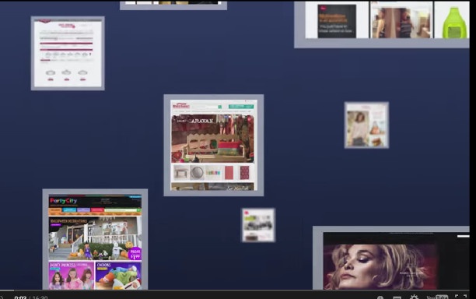Click the green button in the Caravan site header
The image size is (476, 299).
241,107
